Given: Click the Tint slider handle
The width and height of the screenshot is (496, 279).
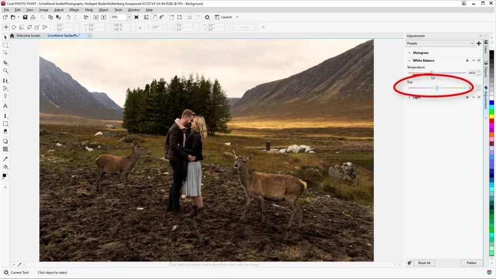Looking at the screenshot, I should [437, 88].
